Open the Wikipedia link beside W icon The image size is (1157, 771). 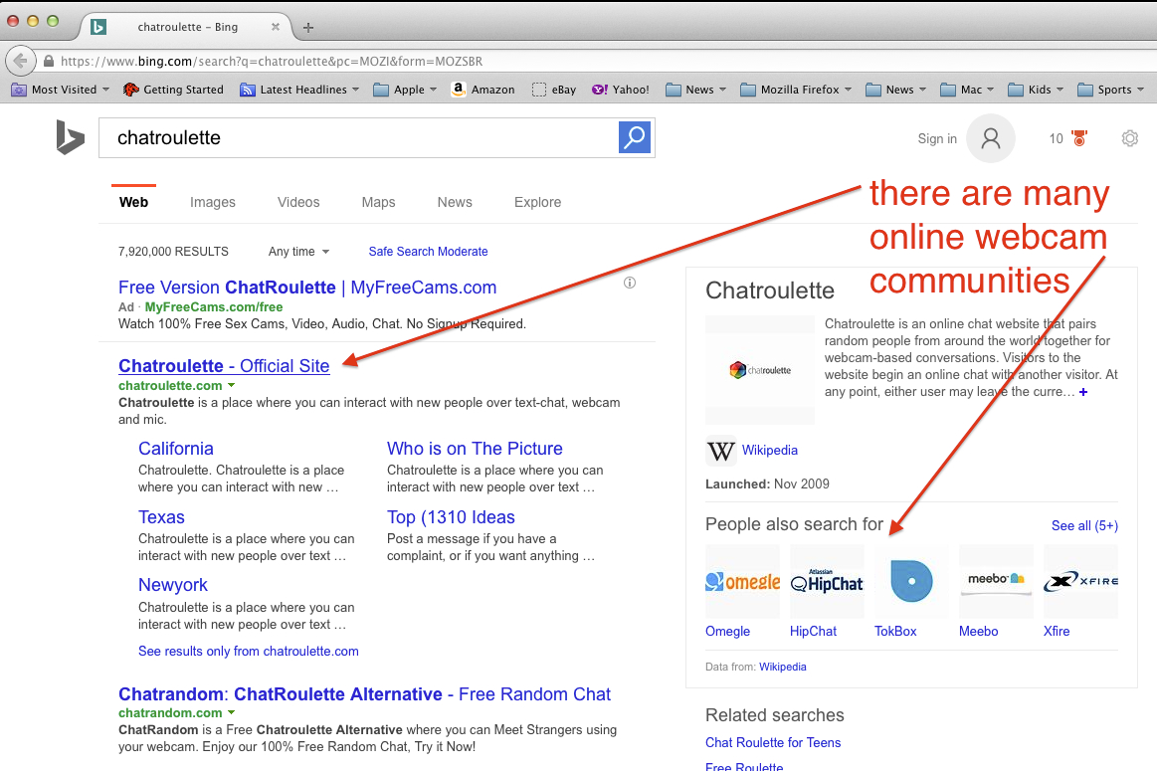[x=770, y=450]
